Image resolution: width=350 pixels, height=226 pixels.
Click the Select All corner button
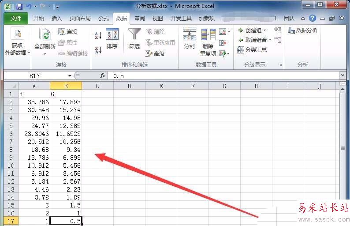(11, 86)
